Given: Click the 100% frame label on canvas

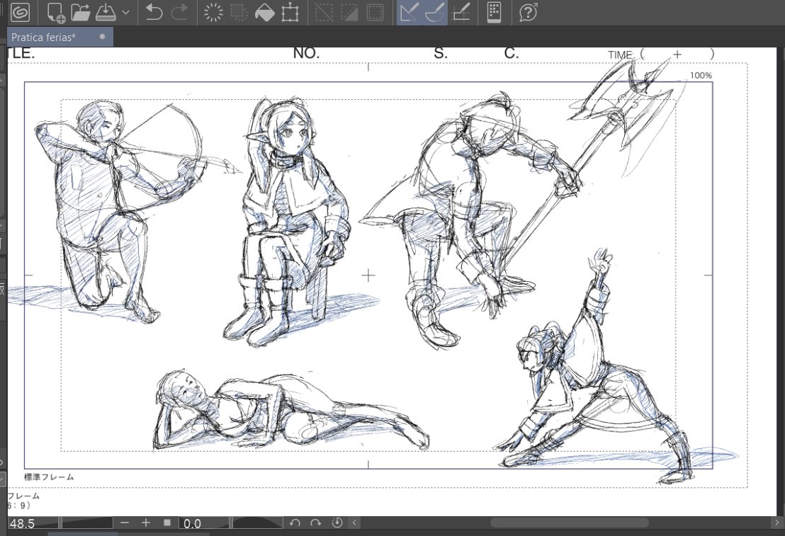Looking at the screenshot, I should [x=701, y=76].
